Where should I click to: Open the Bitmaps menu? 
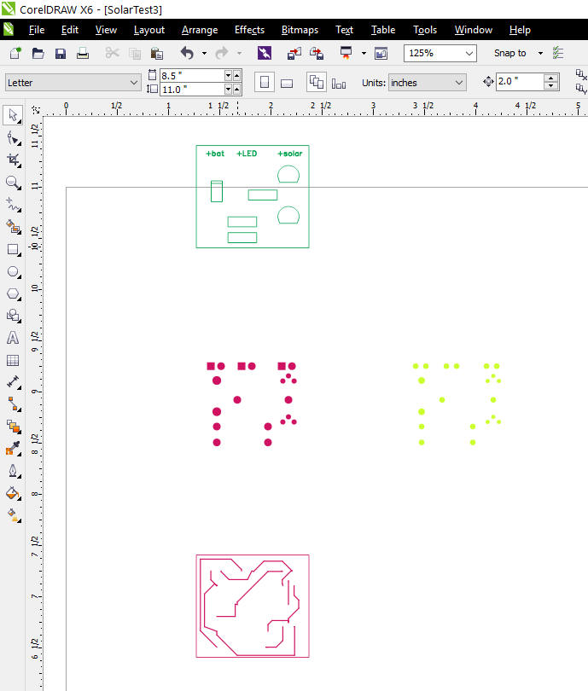[300, 30]
